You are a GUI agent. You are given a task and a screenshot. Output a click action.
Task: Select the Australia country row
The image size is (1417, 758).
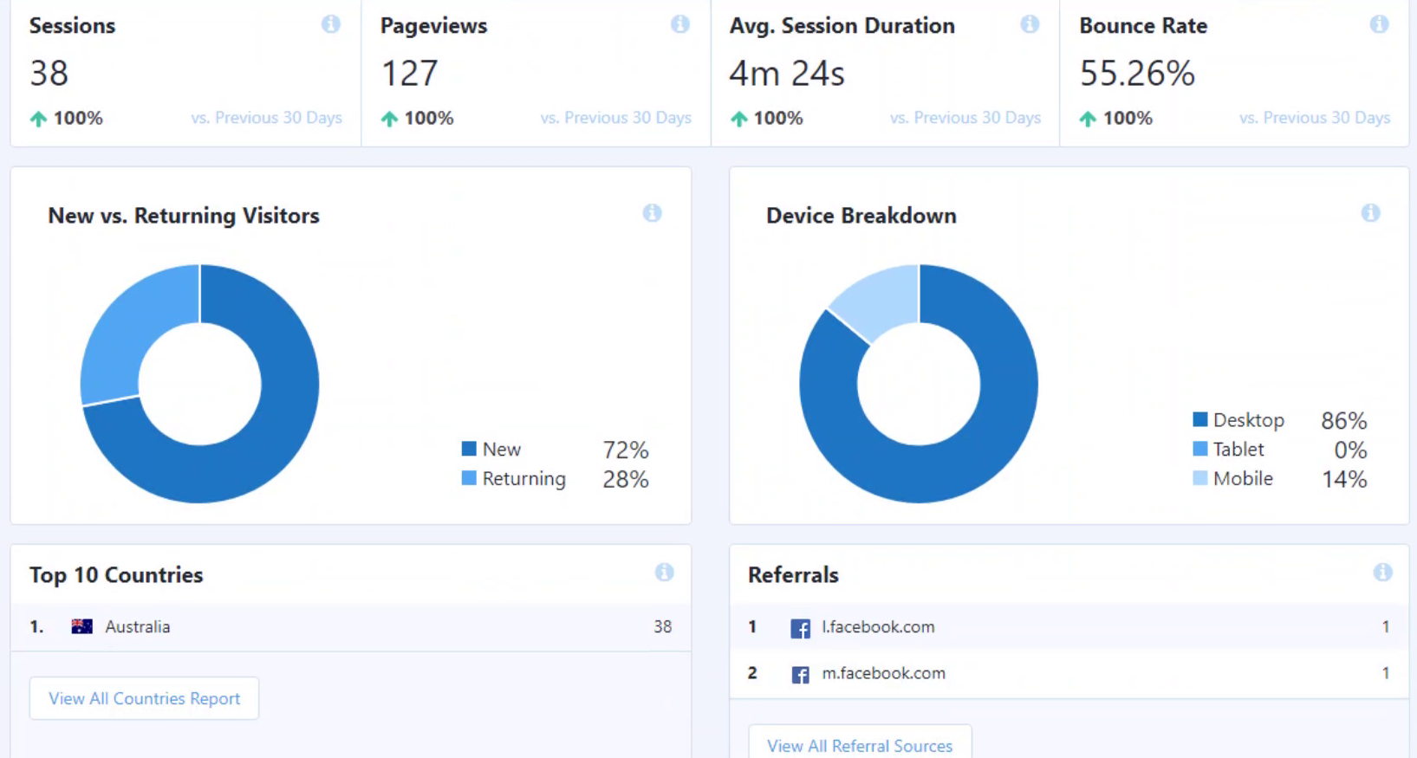(351, 627)
